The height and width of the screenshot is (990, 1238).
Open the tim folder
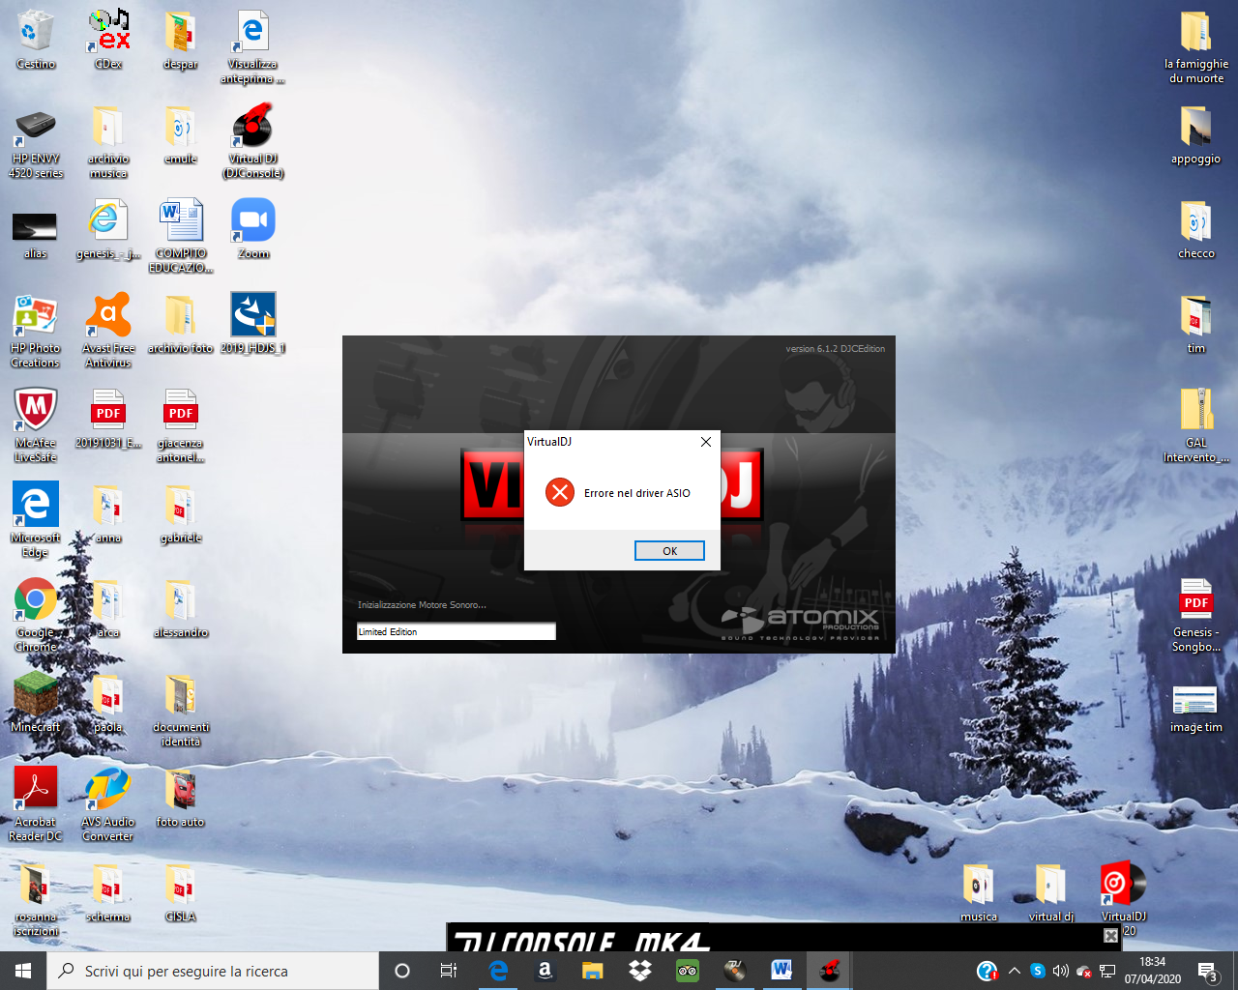pyautogui.click(x=1196, y=325)
